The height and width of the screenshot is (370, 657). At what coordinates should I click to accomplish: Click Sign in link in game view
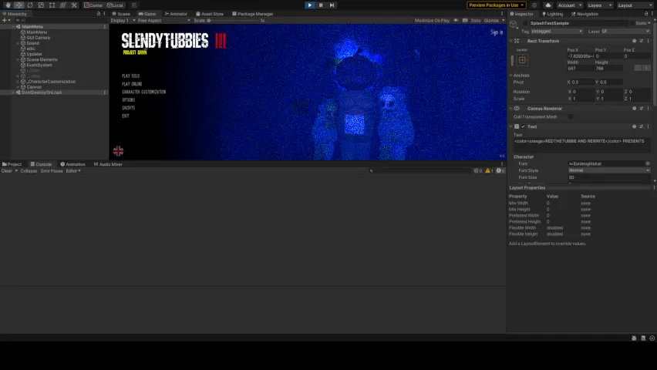coord(497,32)
